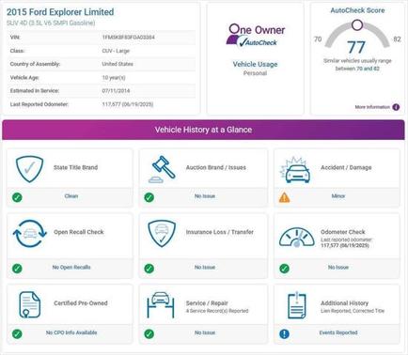Click the Odometer Check gauge icon
Image resolution: width=408 pixels, height=355 pixels.
click(297, 238)
